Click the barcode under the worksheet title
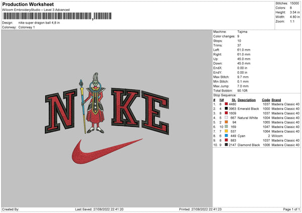This screenshot has height=213, width=302. 57,16
